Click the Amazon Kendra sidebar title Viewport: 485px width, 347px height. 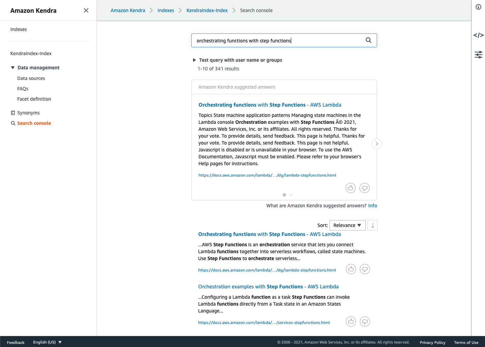(33, 10)
